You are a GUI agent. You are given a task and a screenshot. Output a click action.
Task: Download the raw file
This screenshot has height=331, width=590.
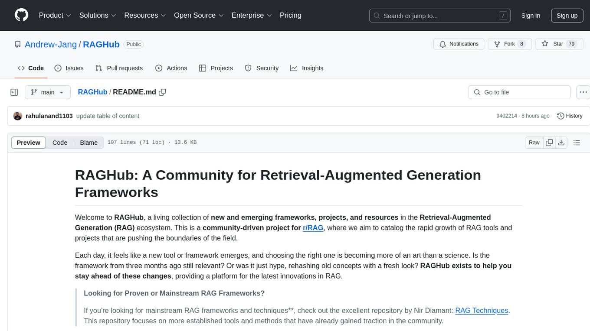point(561,143)
